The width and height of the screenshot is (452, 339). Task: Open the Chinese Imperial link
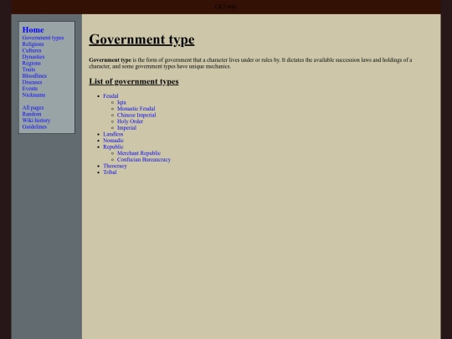coord(136,115)
